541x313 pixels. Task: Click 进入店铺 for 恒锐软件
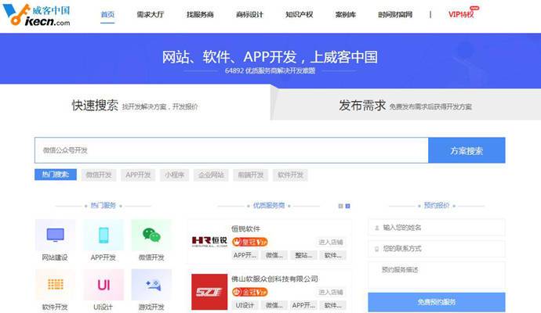(x=331, y=242)
